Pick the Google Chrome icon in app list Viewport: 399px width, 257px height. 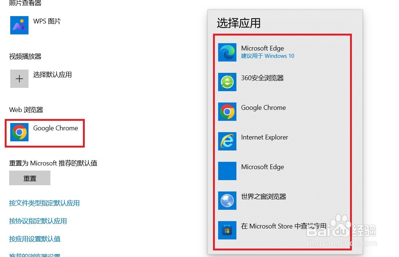(x=227, y=112)
